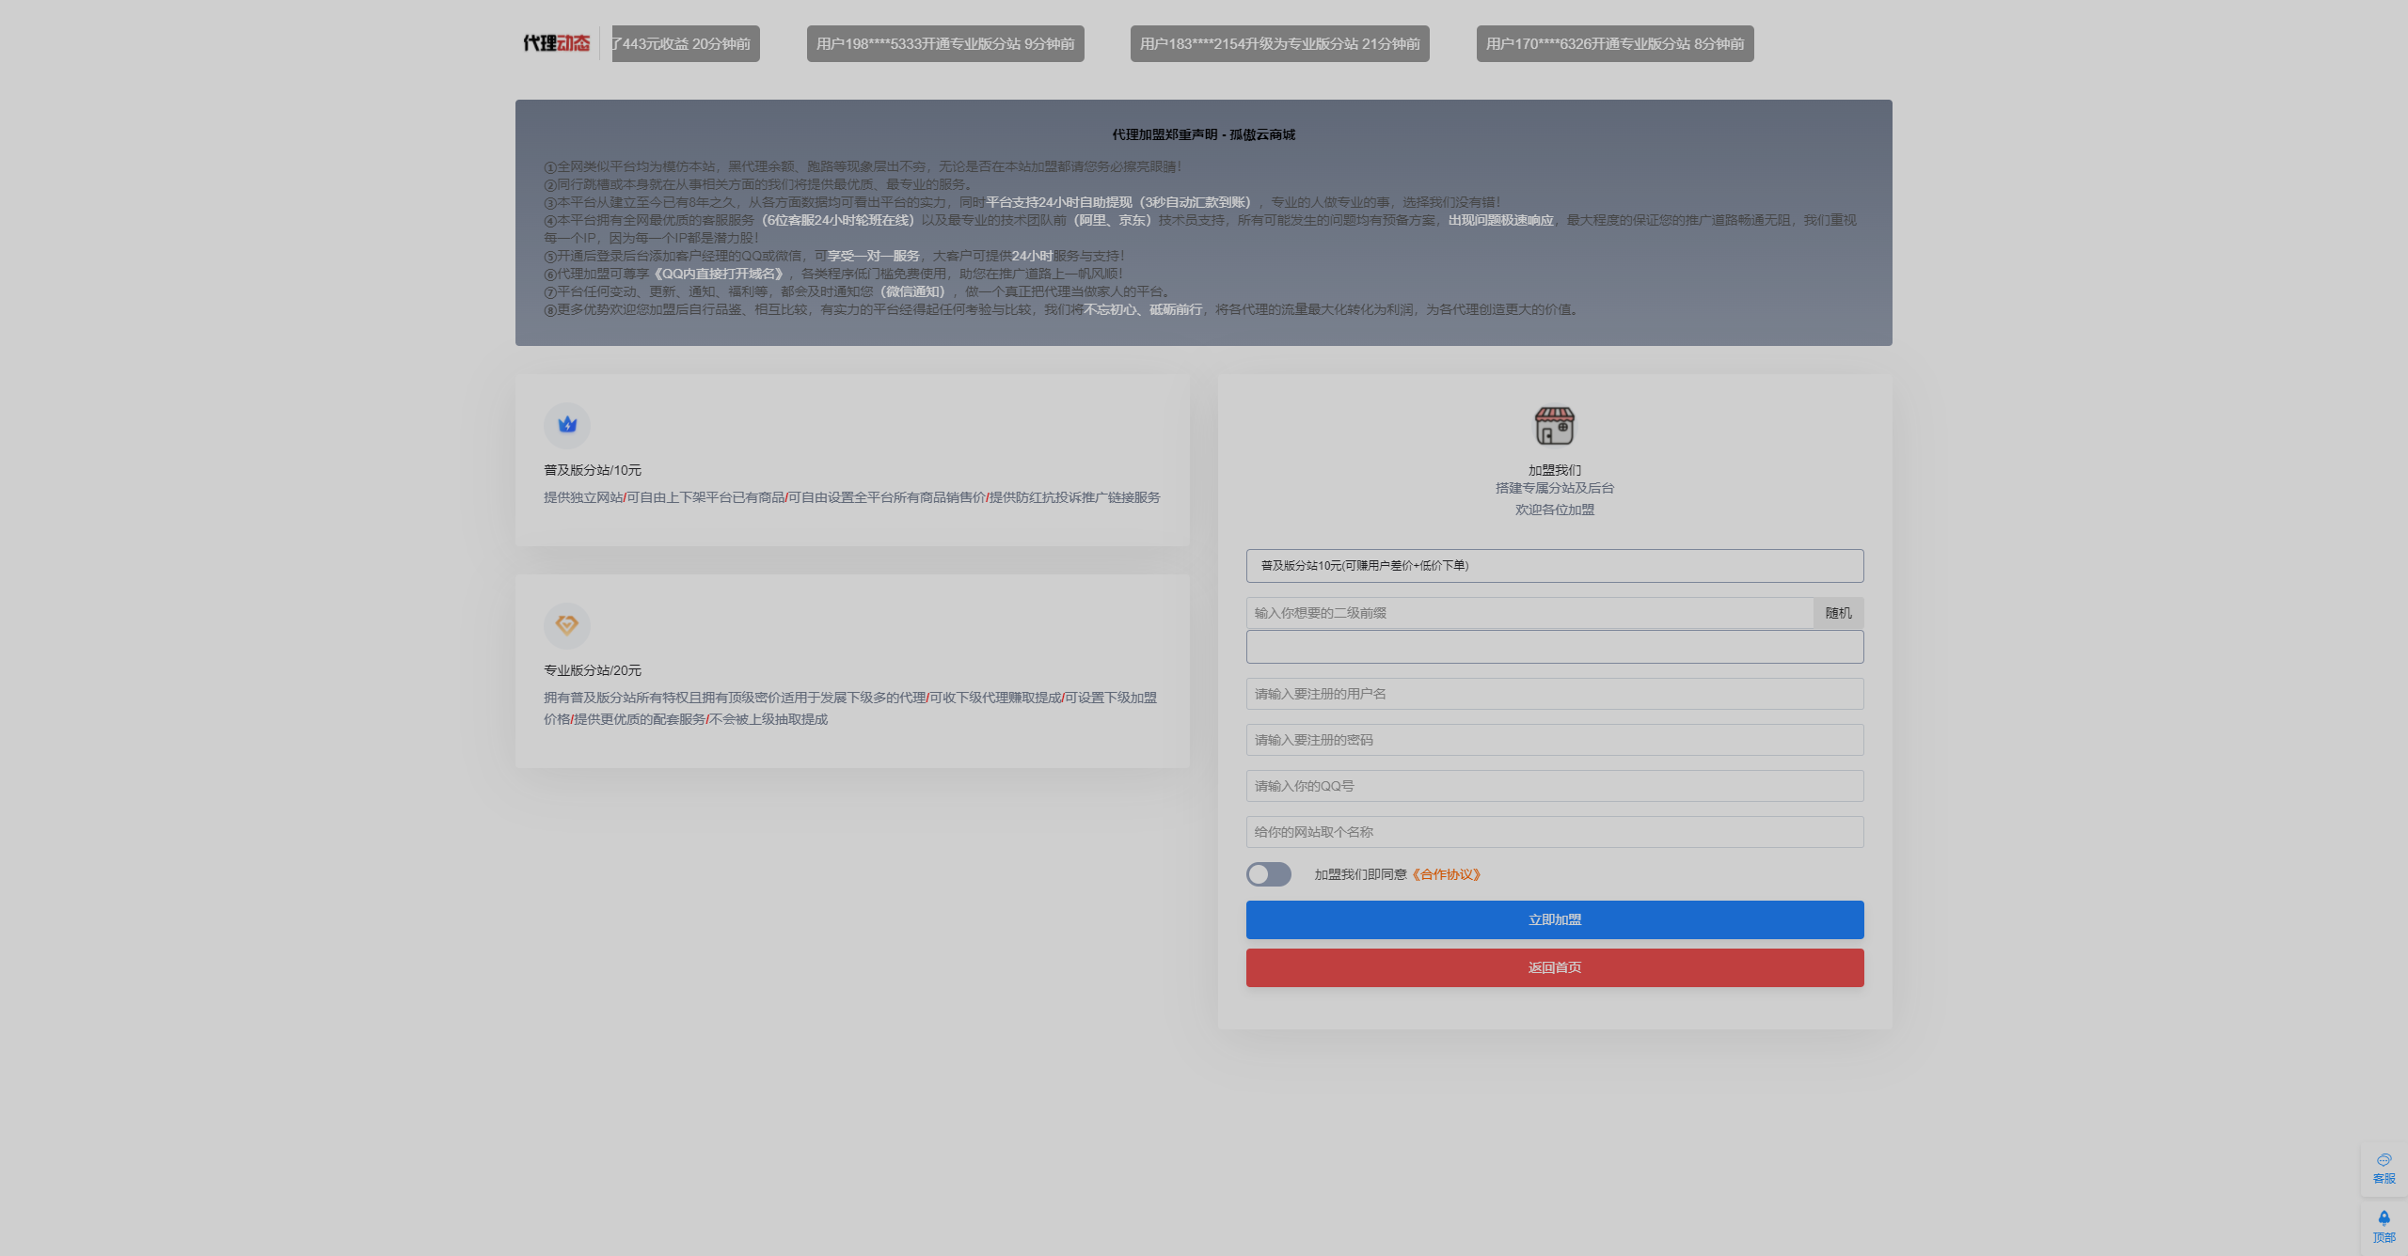Click the 代理动态 logo
The image size is (2408, 1256).
click(556, 43)
